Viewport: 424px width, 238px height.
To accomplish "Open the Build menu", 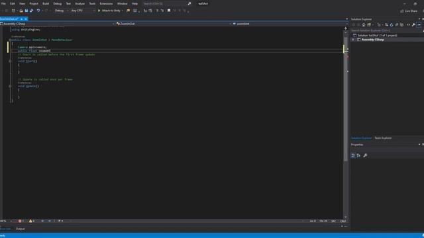I will tap(46, 4).
